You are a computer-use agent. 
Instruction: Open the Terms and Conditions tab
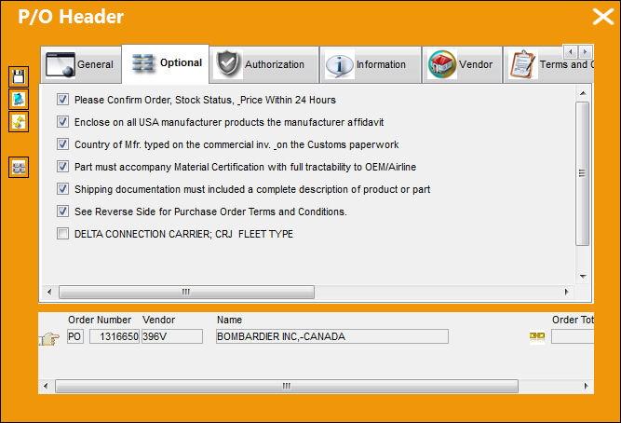[548, 64]
